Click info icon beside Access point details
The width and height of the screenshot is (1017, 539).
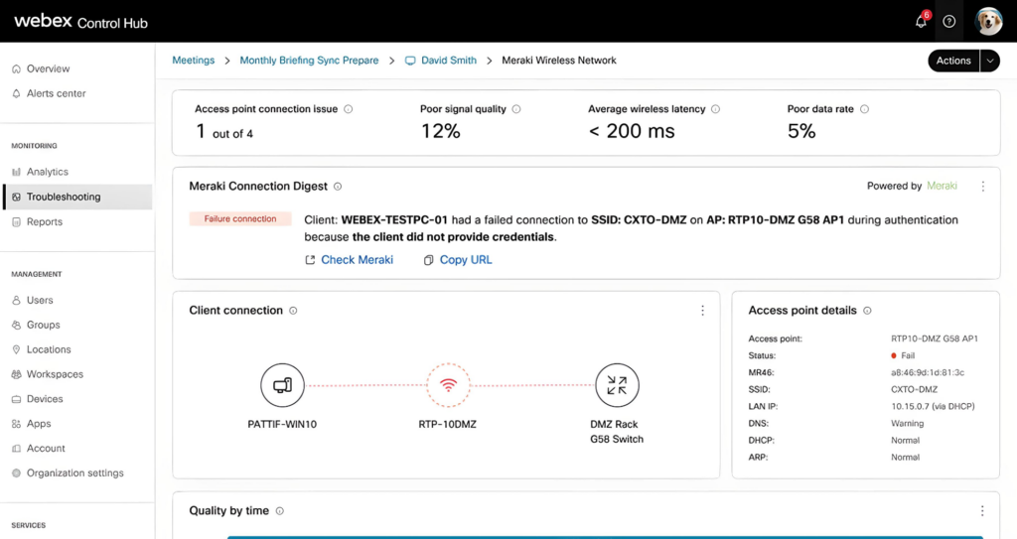click(x=867, y=311)
